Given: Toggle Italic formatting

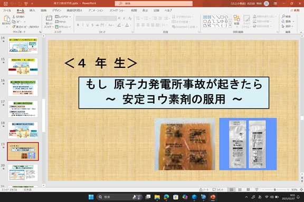Looking at the screenshot, I should [x=83, y=25].
